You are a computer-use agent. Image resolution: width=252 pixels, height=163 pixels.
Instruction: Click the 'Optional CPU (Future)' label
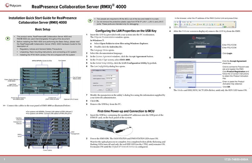click(x=71, y=99)
